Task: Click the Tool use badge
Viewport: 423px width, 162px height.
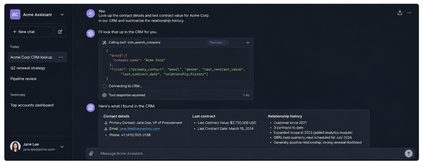Action: (x=218, y=42)
